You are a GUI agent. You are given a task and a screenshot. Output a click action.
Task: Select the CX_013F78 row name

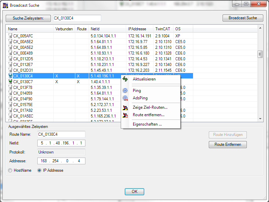point(23,88)
